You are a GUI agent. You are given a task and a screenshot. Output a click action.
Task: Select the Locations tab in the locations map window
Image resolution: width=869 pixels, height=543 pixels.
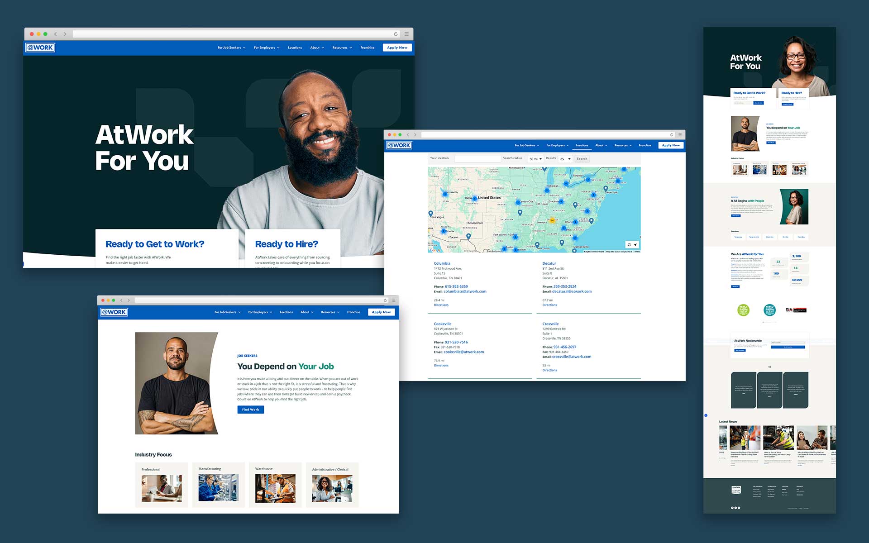point(582,145)
